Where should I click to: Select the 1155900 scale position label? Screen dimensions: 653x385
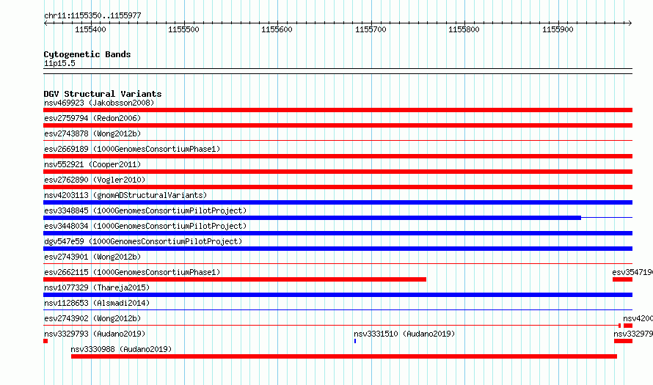coord(558,29)
